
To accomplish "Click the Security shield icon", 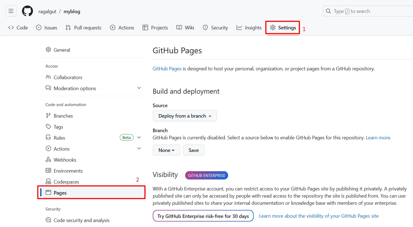I will click(205, 27).
